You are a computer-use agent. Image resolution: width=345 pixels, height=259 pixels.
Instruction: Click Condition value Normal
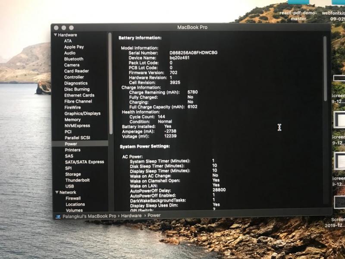[x=165, y=121]
